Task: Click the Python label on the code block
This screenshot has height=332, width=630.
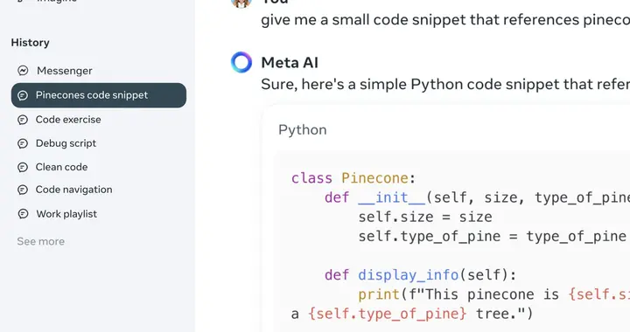Action: [303, 130]
